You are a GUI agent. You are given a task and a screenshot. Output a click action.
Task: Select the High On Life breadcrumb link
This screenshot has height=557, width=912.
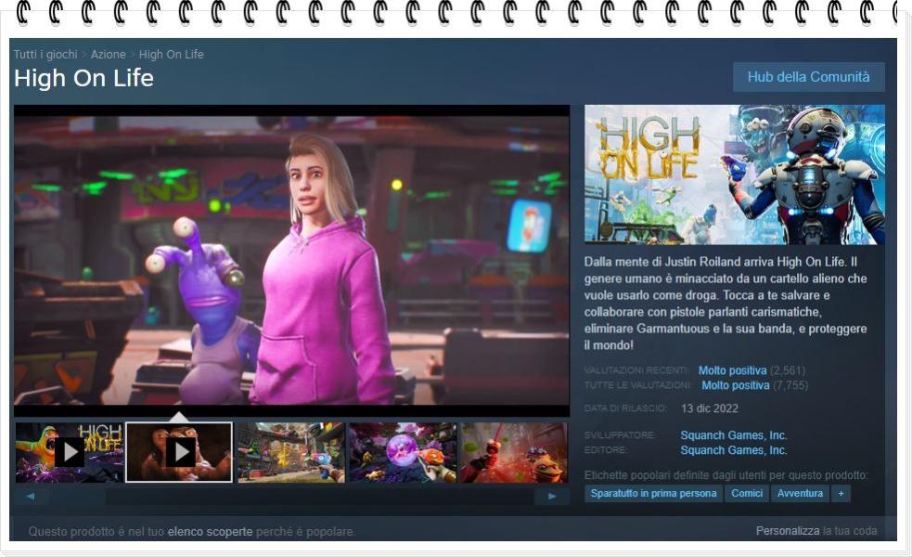pos(171,55)
